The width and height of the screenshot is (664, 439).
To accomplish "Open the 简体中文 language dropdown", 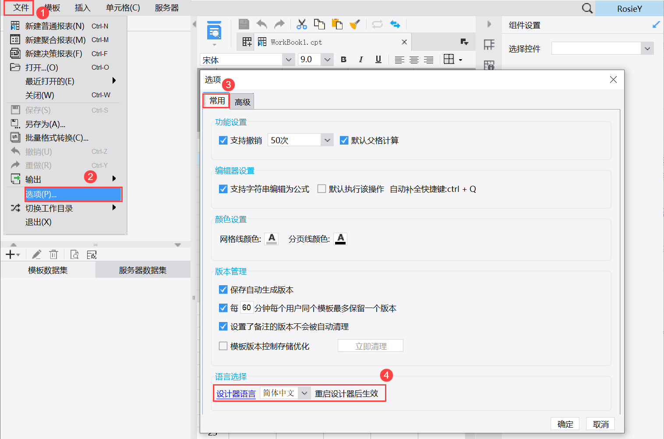I will [x=304, y=393].
